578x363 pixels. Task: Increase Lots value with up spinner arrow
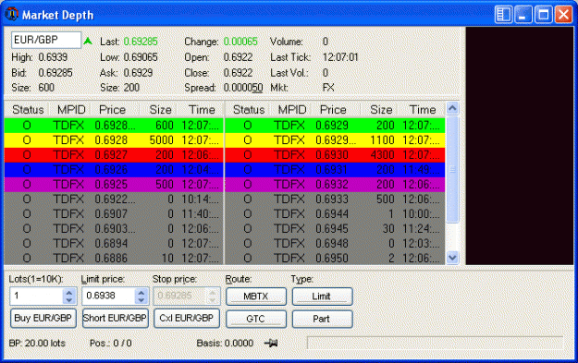point(69,292)
